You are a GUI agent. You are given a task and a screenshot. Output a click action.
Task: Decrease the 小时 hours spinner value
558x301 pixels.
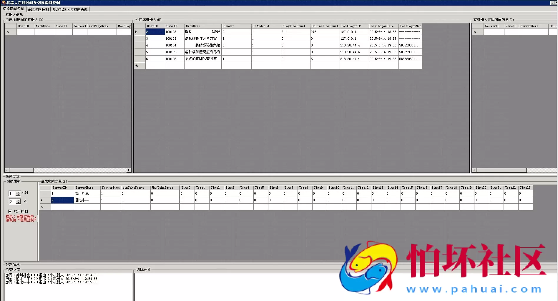18,195
